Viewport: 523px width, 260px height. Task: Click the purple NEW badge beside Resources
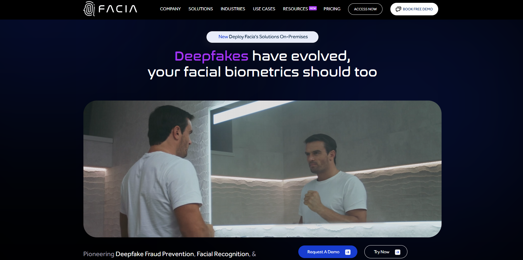click(x=313, y=8)
